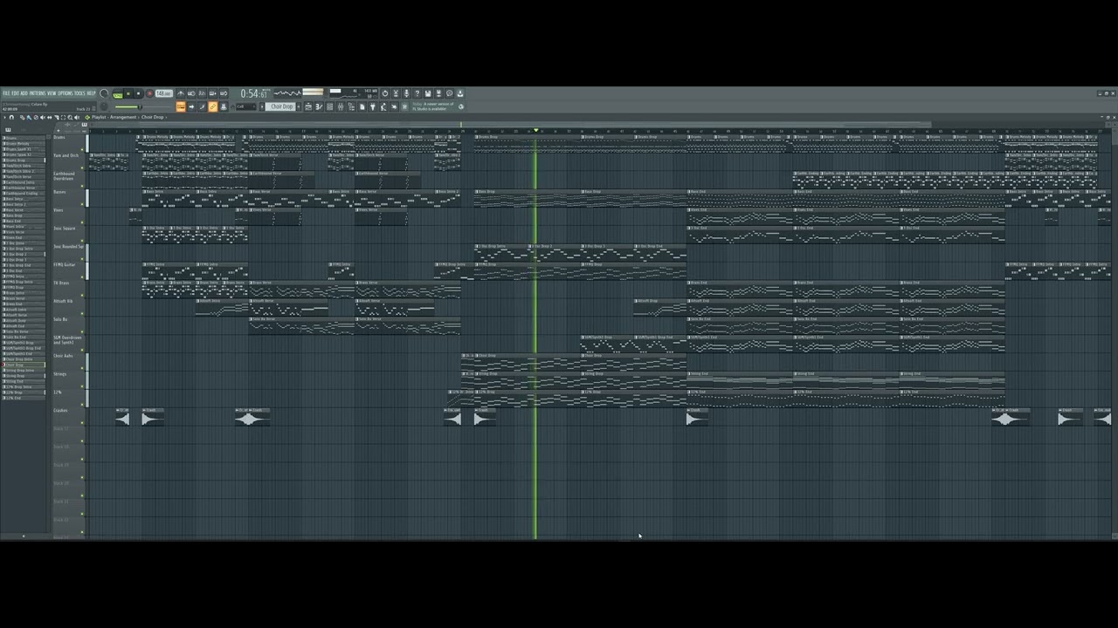1118x628 pixels.
Task: Select the playlist Slice tool
Action: pos(56,117)
